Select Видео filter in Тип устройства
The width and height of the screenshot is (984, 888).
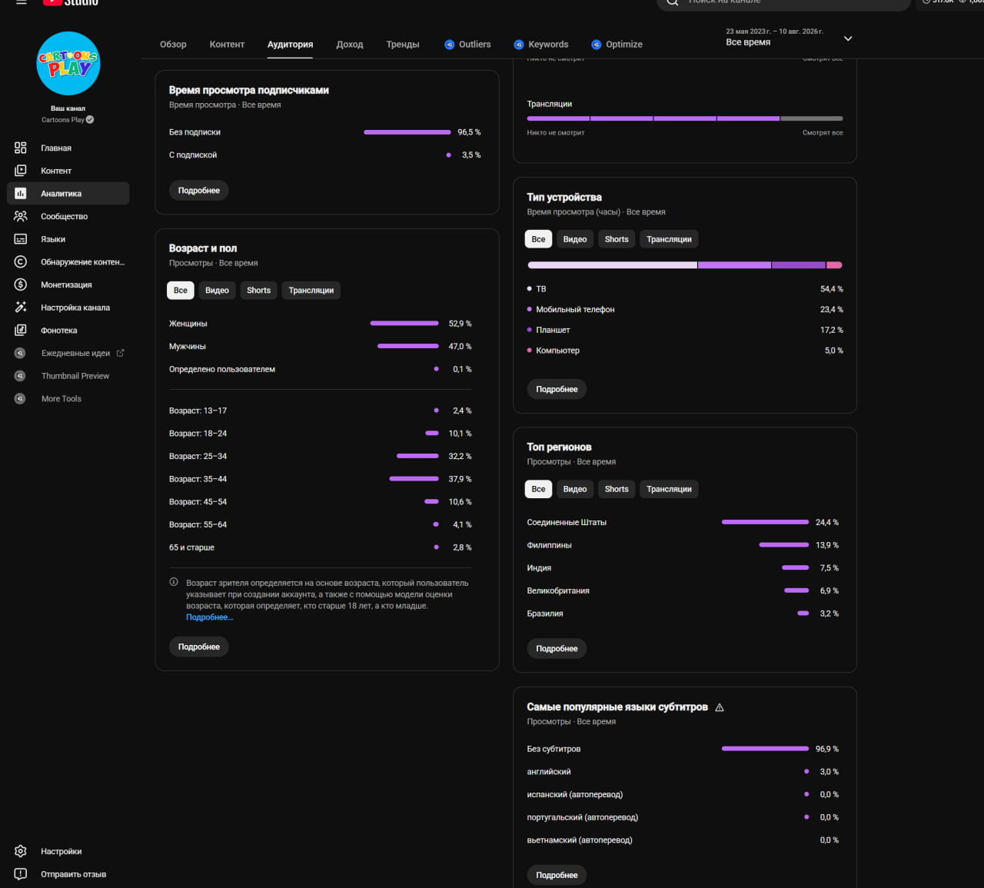pyautogui.click(x=575, y=239)
